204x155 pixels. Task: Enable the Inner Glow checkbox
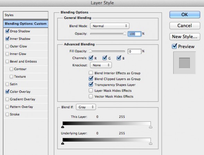pos(7,54)
